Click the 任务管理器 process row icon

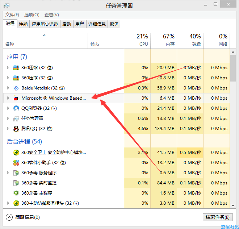click(x=16, y=118)
